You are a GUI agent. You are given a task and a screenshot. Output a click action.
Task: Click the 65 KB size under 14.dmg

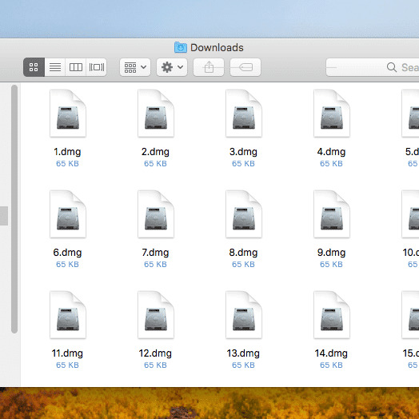(331, 365)
